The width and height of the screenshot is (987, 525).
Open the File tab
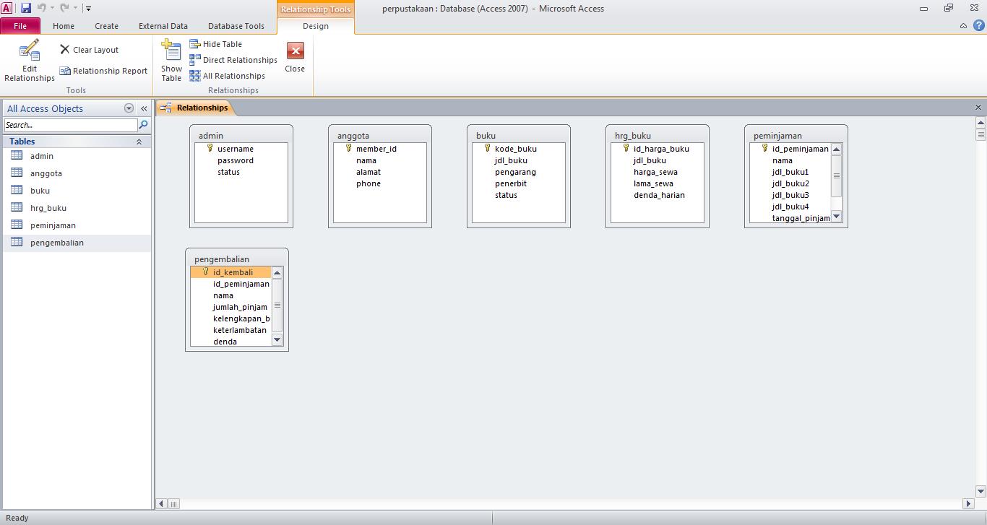click(x=20, y=26)
